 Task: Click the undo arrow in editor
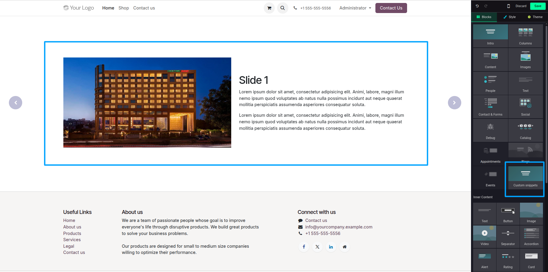477,6
